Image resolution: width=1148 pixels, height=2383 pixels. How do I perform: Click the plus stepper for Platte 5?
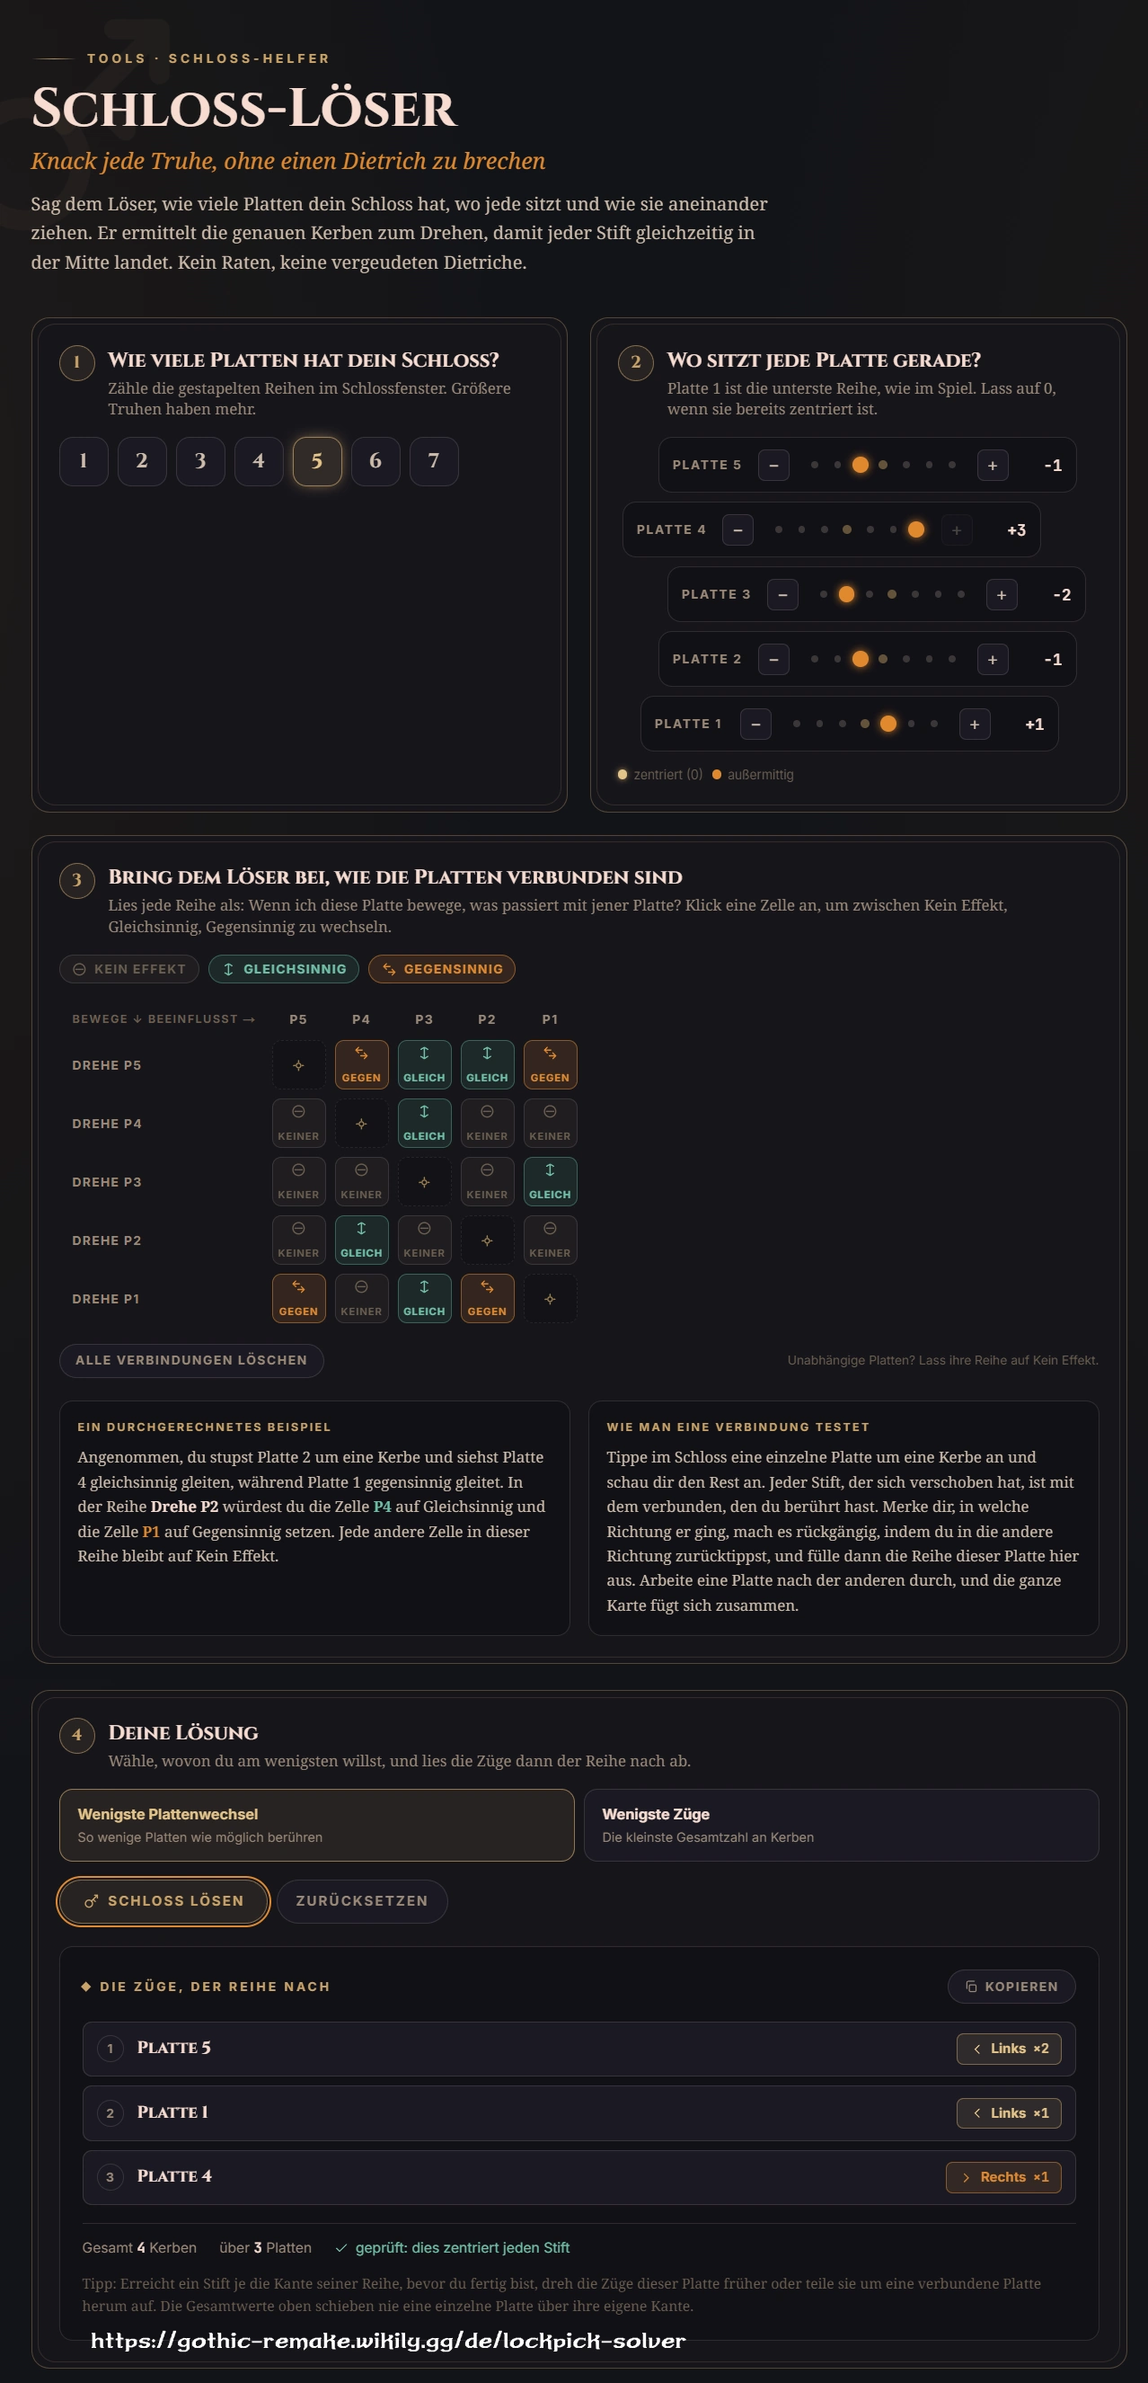pos(992,466)
